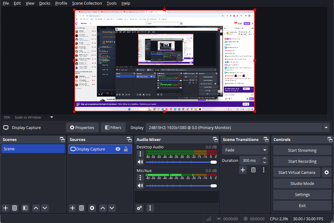This screenshot has width=334, height=223.
Task: Increase transition duration with up arrow
Action: click(264, 158)
